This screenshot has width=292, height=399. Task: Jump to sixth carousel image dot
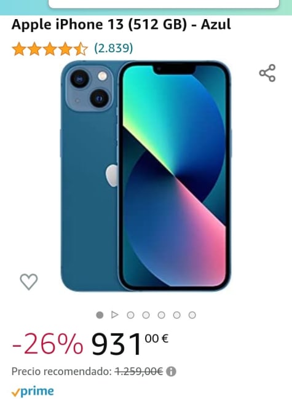[177, 315]
